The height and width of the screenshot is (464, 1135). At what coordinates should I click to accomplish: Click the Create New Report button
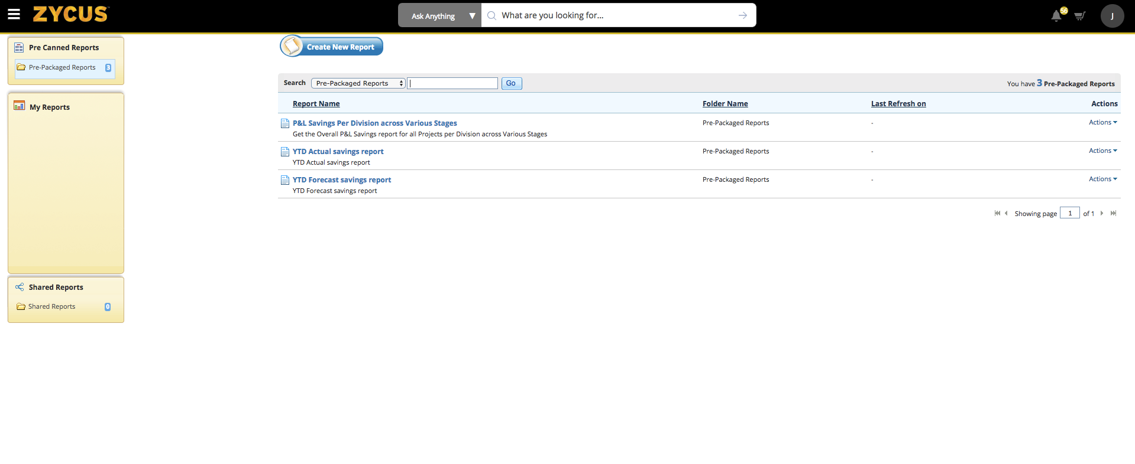tap(332, 47)
